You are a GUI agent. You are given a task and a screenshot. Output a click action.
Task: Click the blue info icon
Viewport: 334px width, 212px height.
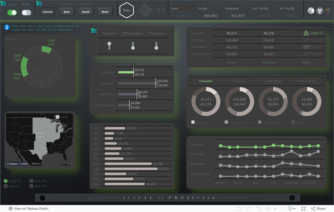click(7, 27)
